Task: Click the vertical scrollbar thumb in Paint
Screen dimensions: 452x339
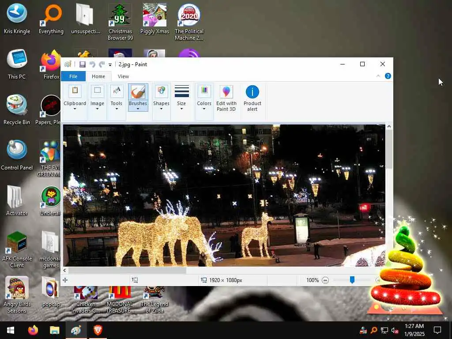Action: click(389, 149)
